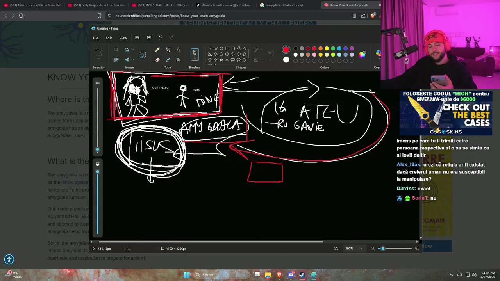Click the Crop image icon
Viewport: 500px width, 281px height.
tap(116, 50)
